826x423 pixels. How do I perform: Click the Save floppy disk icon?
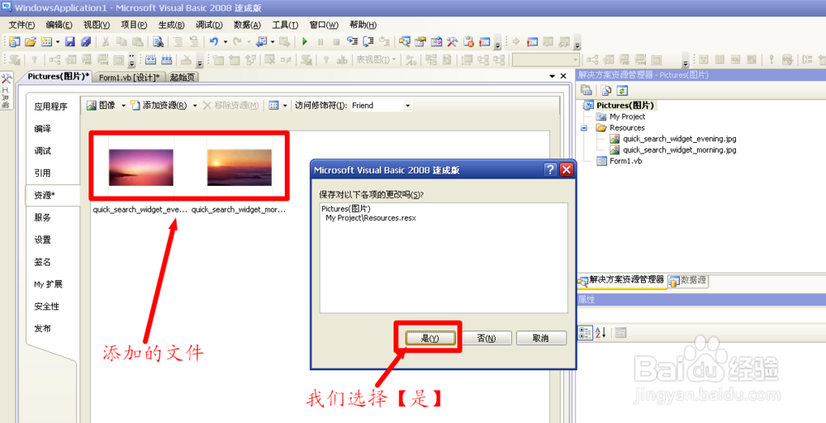(x=70, y=41)
